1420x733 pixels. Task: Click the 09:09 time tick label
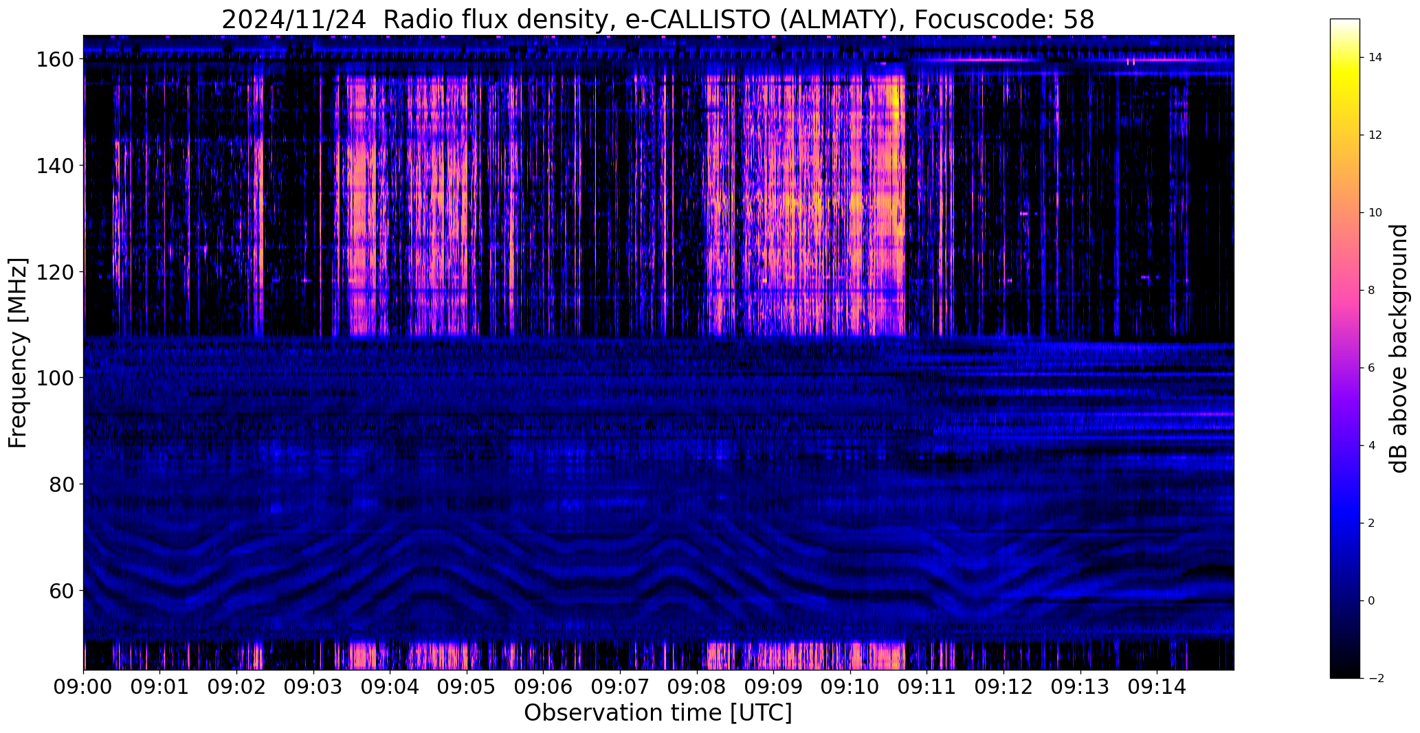[x=774, y=686]
